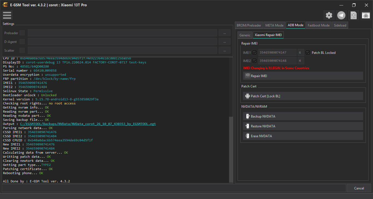Toggle the Patch BL Locked checkbox
Screen dimensions: 373x199
(308, 52)
